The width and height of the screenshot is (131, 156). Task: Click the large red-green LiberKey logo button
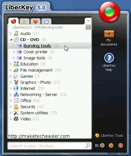point(109,12)
